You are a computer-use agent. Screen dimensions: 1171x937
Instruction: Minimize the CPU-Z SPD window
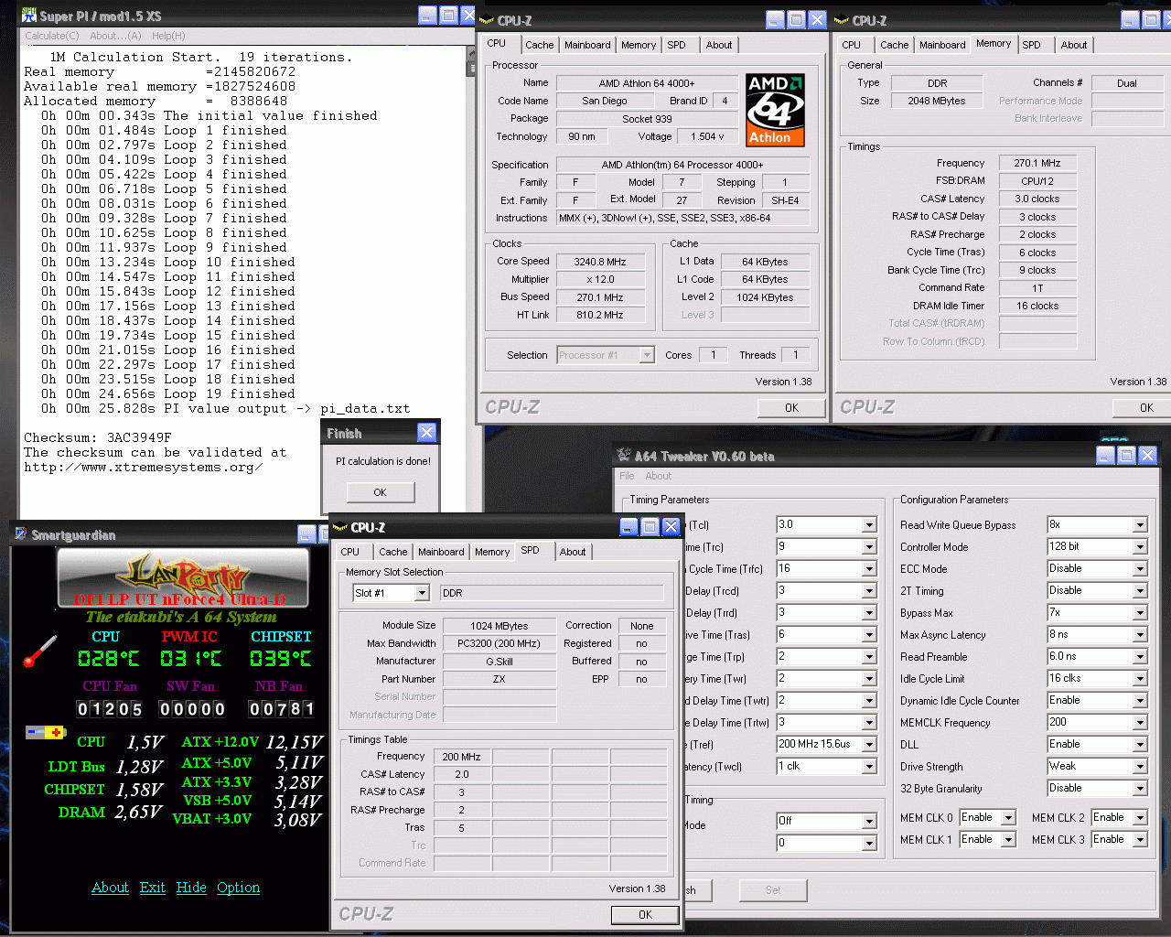tap(628, 527)
